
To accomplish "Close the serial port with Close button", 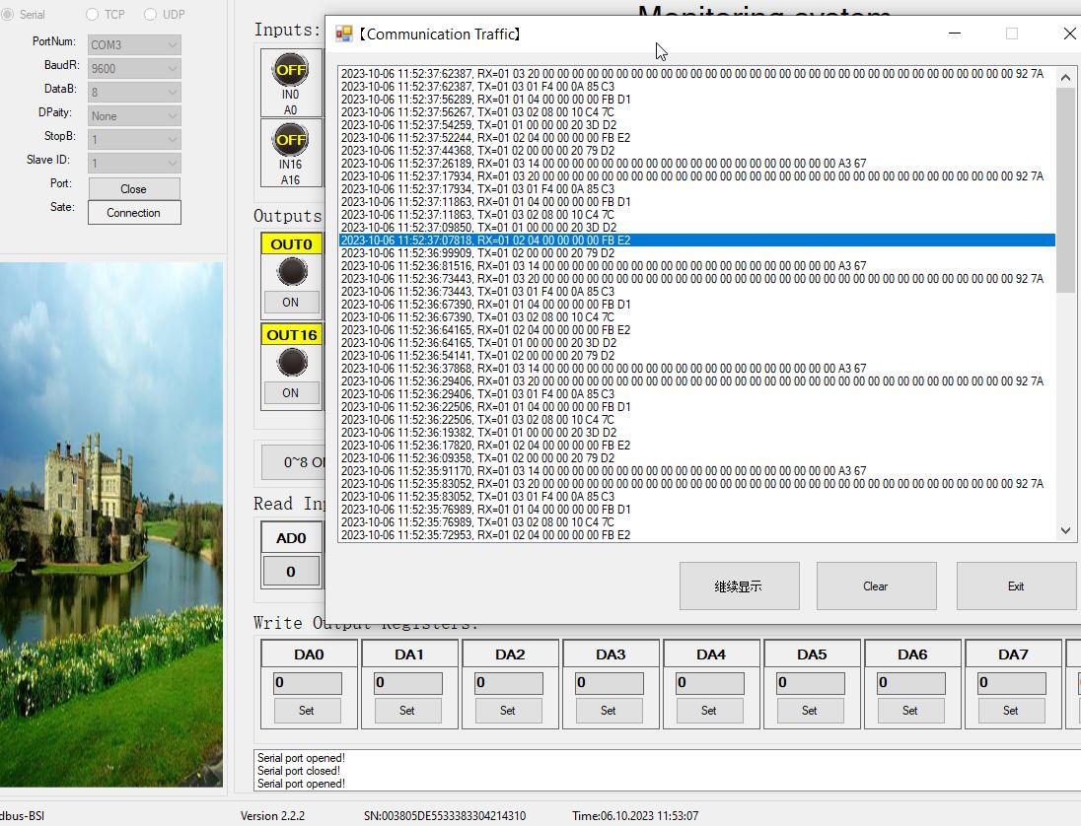I will click(x=134, y=188).
